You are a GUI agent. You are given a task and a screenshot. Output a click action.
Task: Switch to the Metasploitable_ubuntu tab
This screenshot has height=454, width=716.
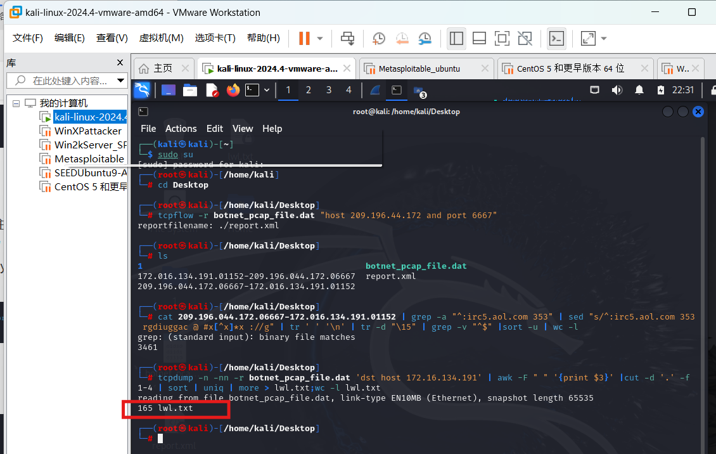point(419,69)
